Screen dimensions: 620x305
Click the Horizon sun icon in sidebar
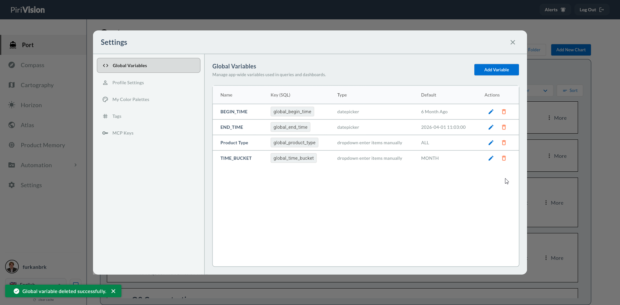tap(12, 105)
